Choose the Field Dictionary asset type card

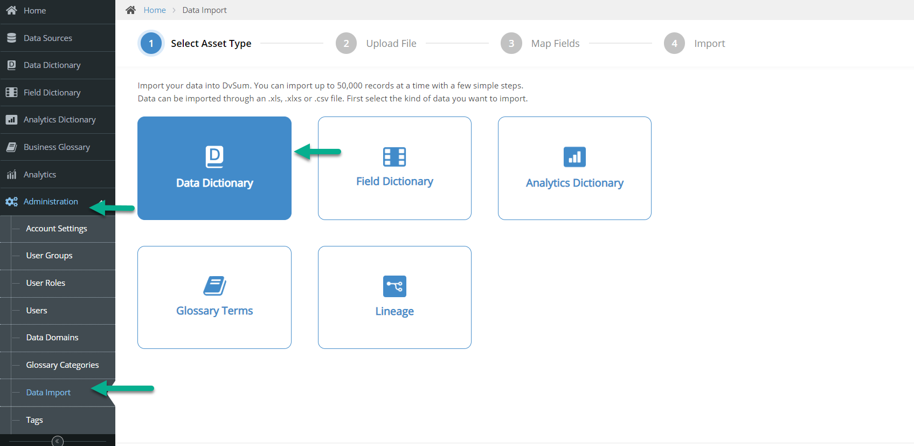(x=394, y=168)
